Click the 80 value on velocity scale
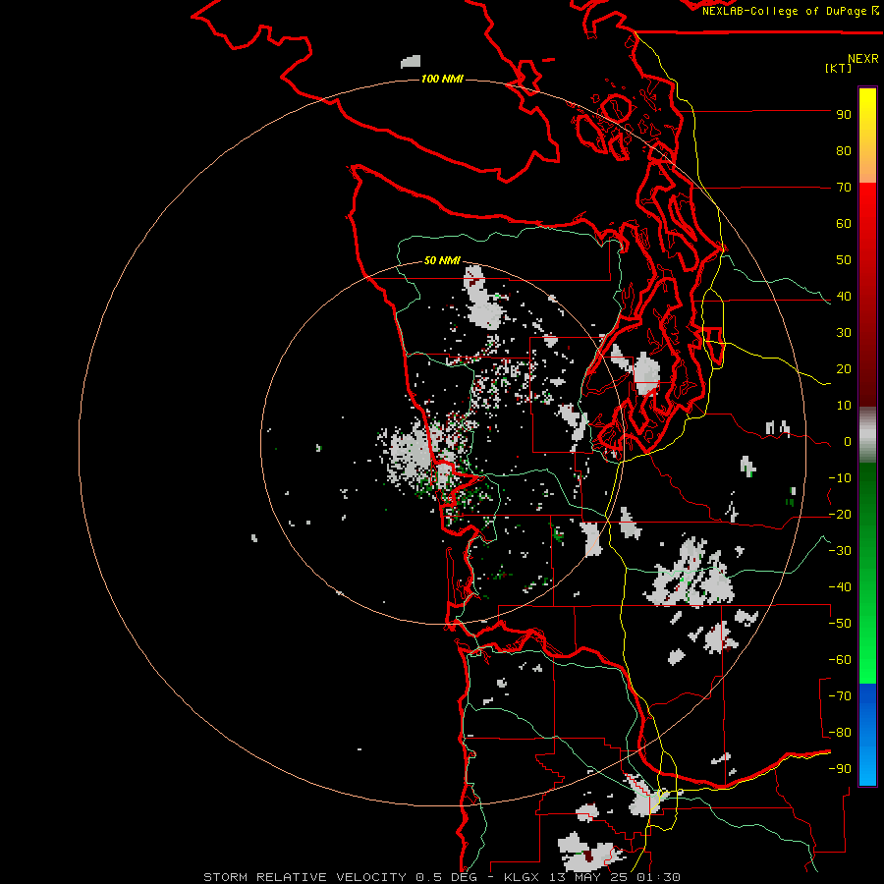The image size is (884, 884). [x=844, y=150]
